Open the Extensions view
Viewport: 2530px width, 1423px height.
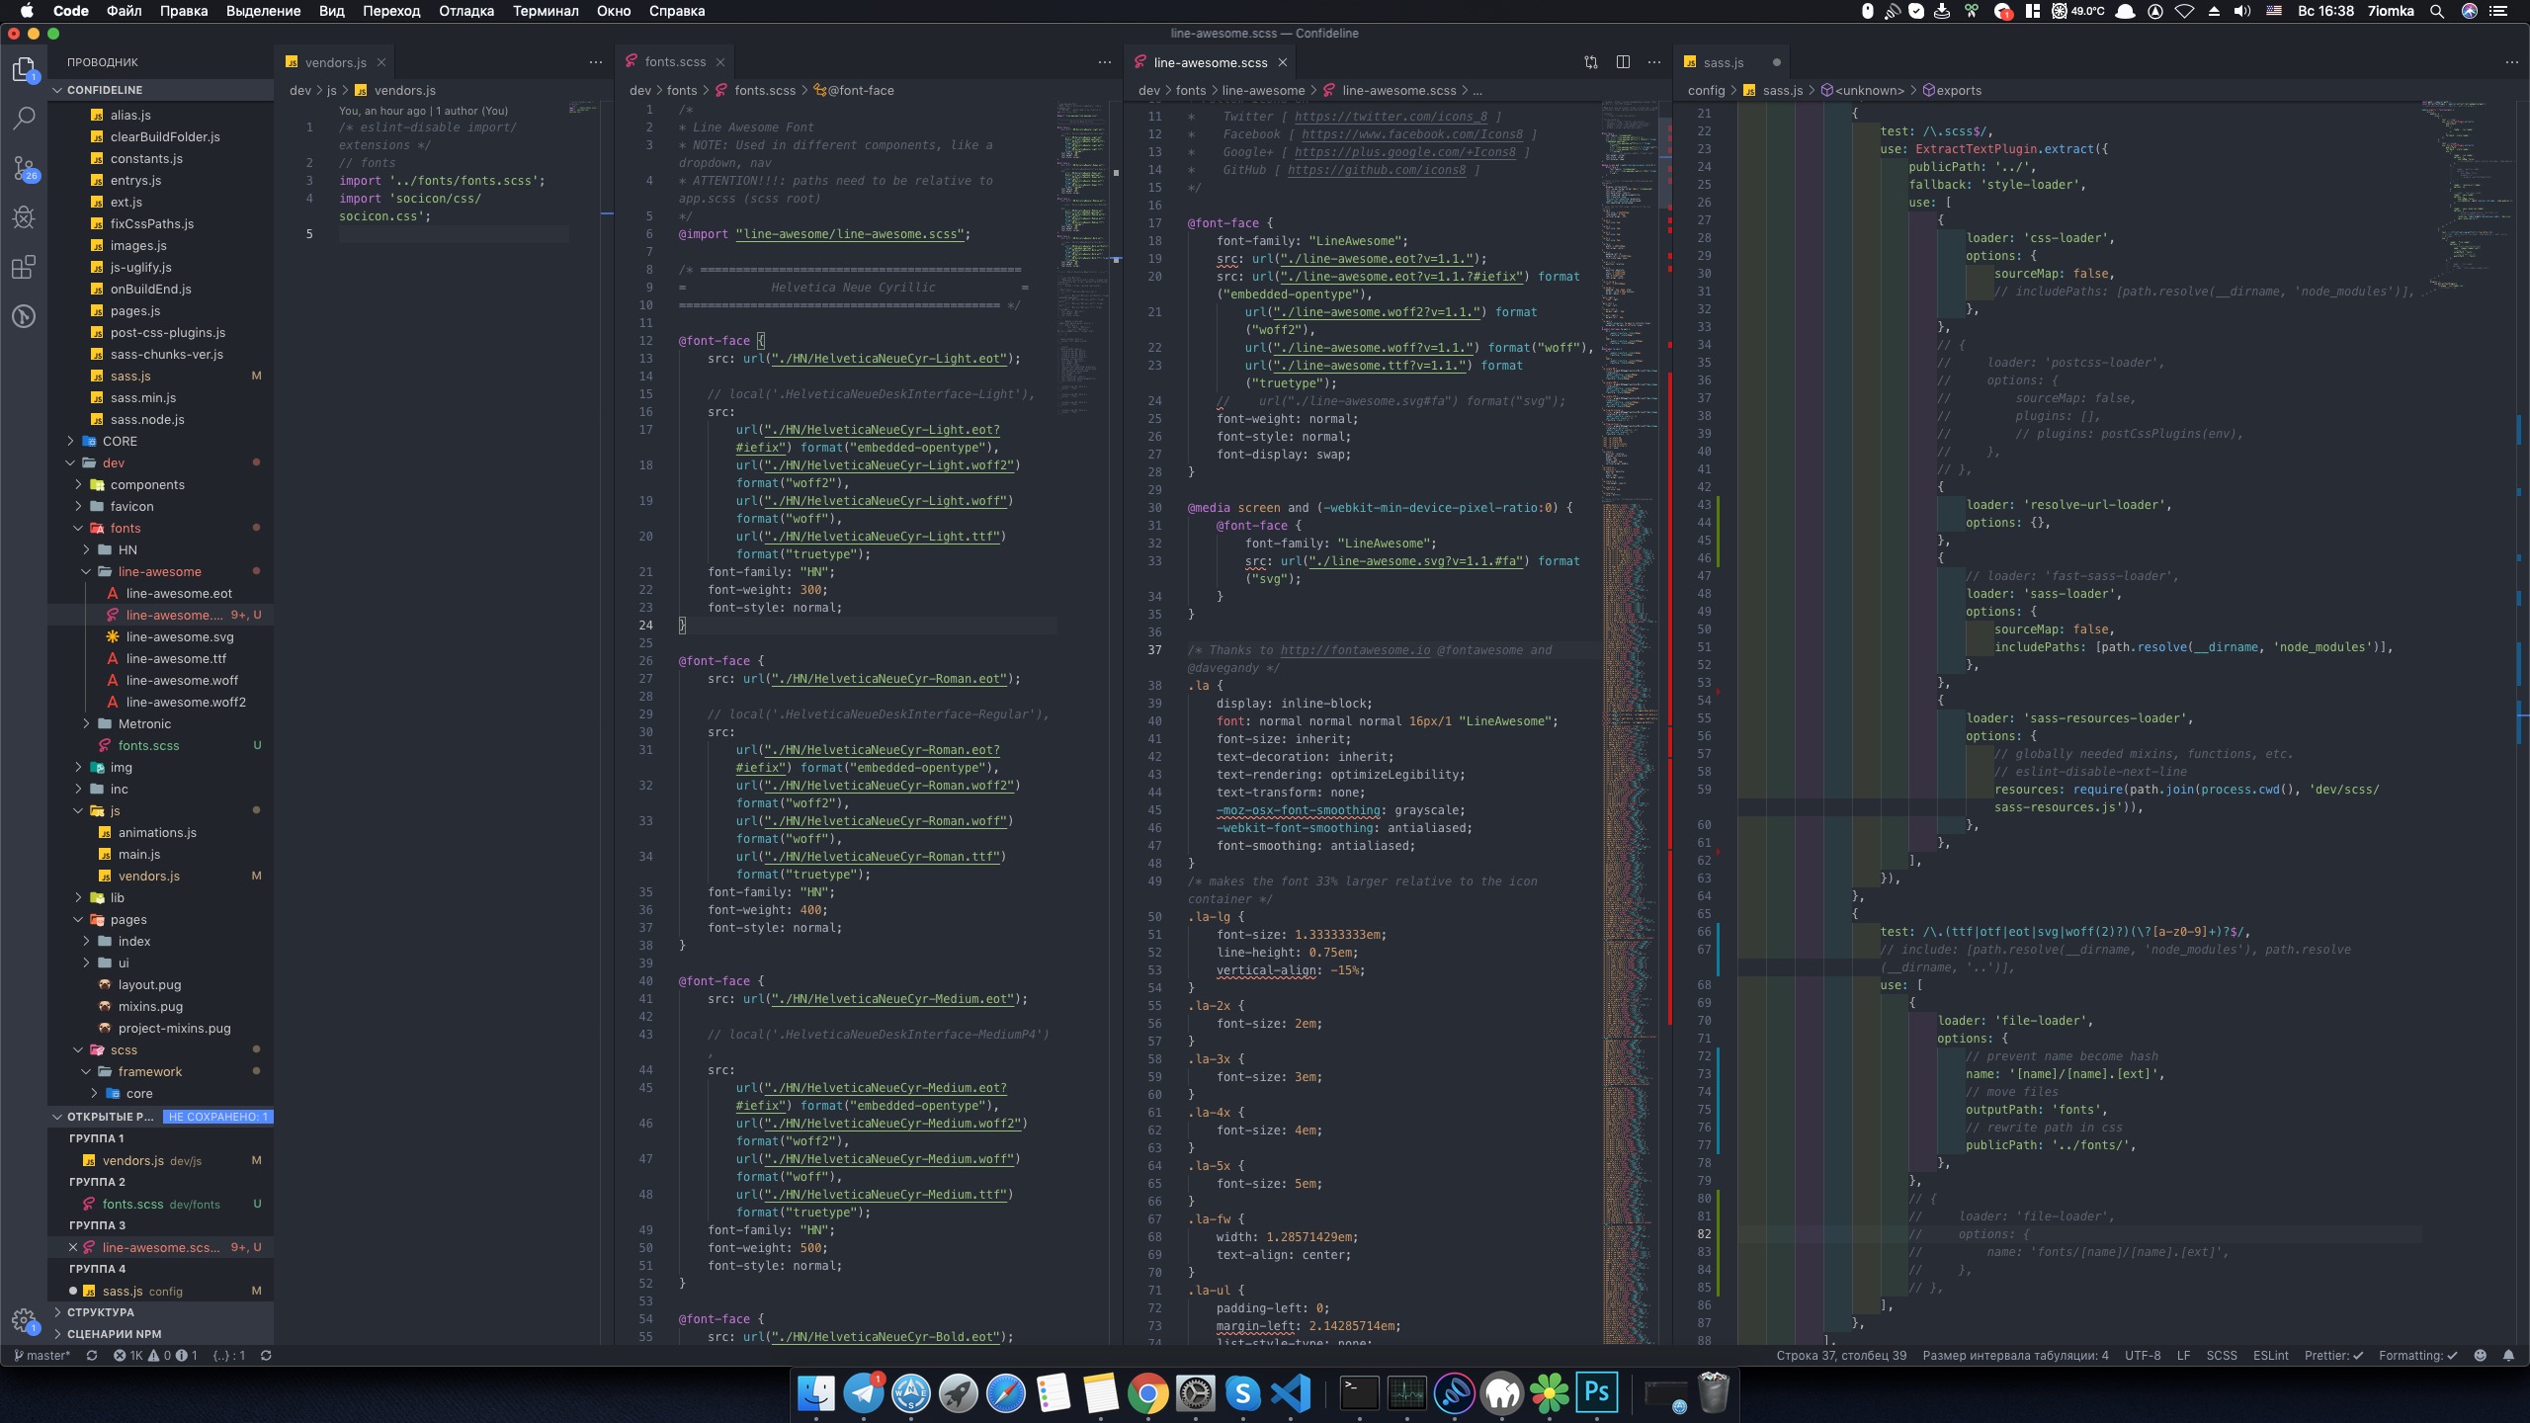pyautogui.click(x=24, y=267)
